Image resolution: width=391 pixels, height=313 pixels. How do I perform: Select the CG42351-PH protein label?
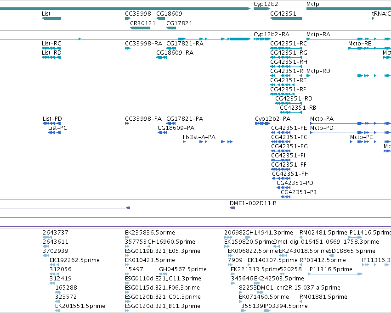point(290,174)
